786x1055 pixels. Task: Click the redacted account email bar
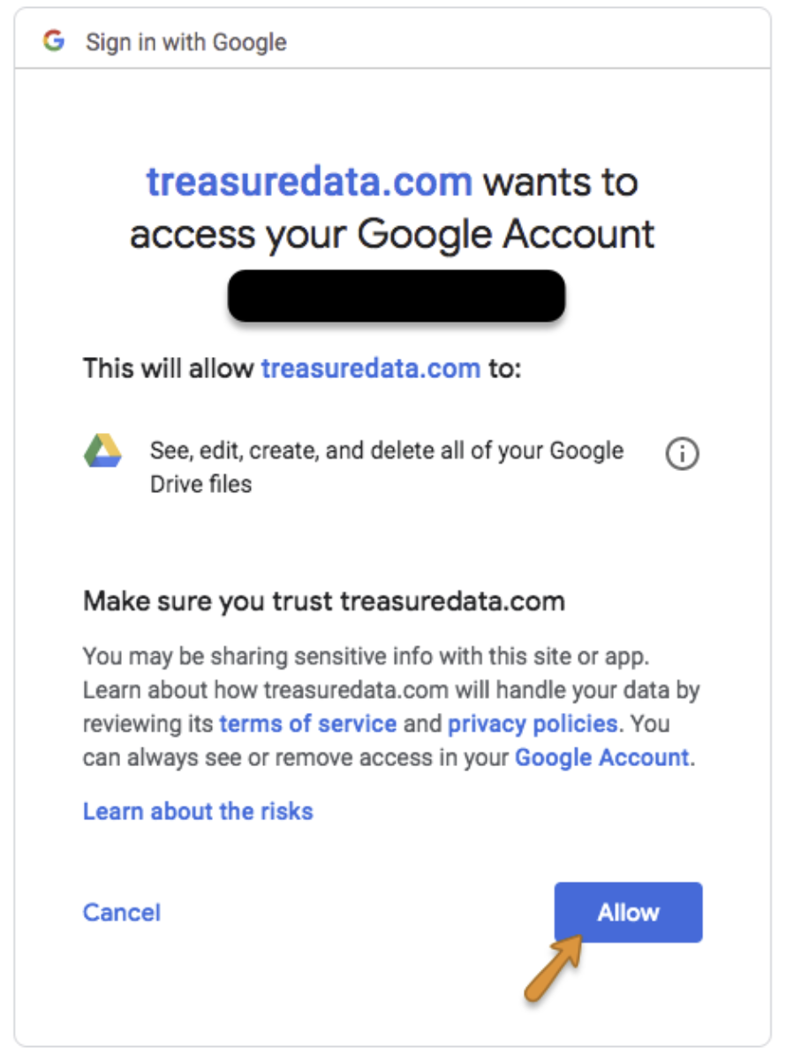pyautogui.click(x=396, y=296)
